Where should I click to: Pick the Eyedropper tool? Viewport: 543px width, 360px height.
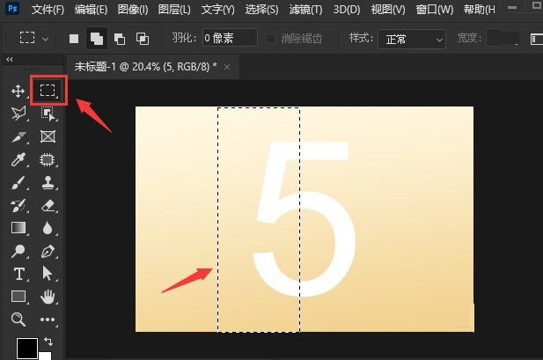pos(18,159)
